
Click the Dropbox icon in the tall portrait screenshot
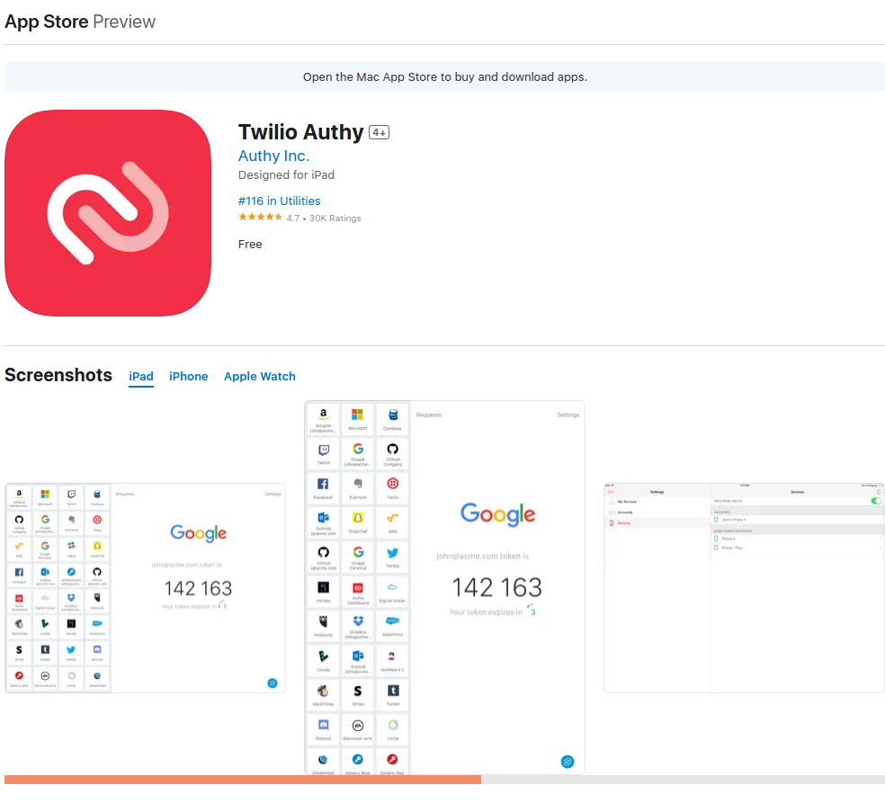pyautogui.click(x=357, y=621)
